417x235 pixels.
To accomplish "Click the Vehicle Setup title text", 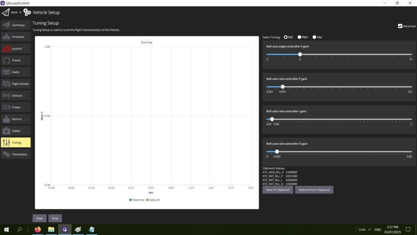I will tap(46, 12).
